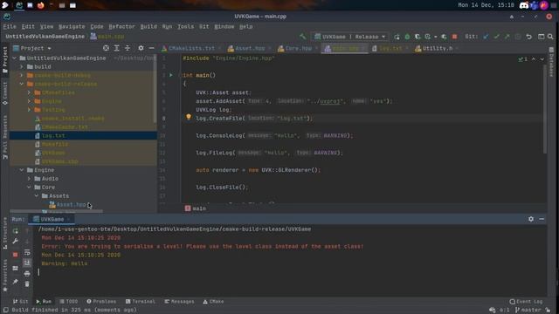
Task: Expand the cmake-build-debug folder
Action: coord(22,75)
